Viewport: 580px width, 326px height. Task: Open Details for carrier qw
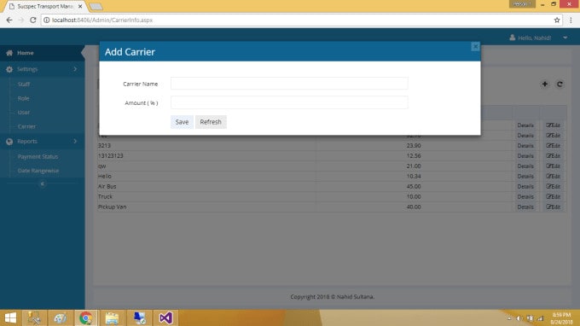(x=525, y=166)
